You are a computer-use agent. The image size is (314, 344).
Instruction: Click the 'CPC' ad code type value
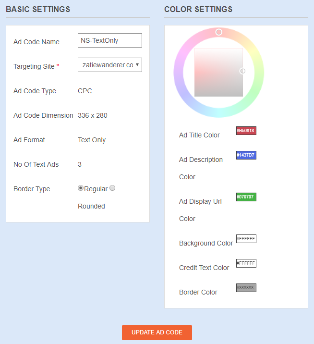[85, 91]
